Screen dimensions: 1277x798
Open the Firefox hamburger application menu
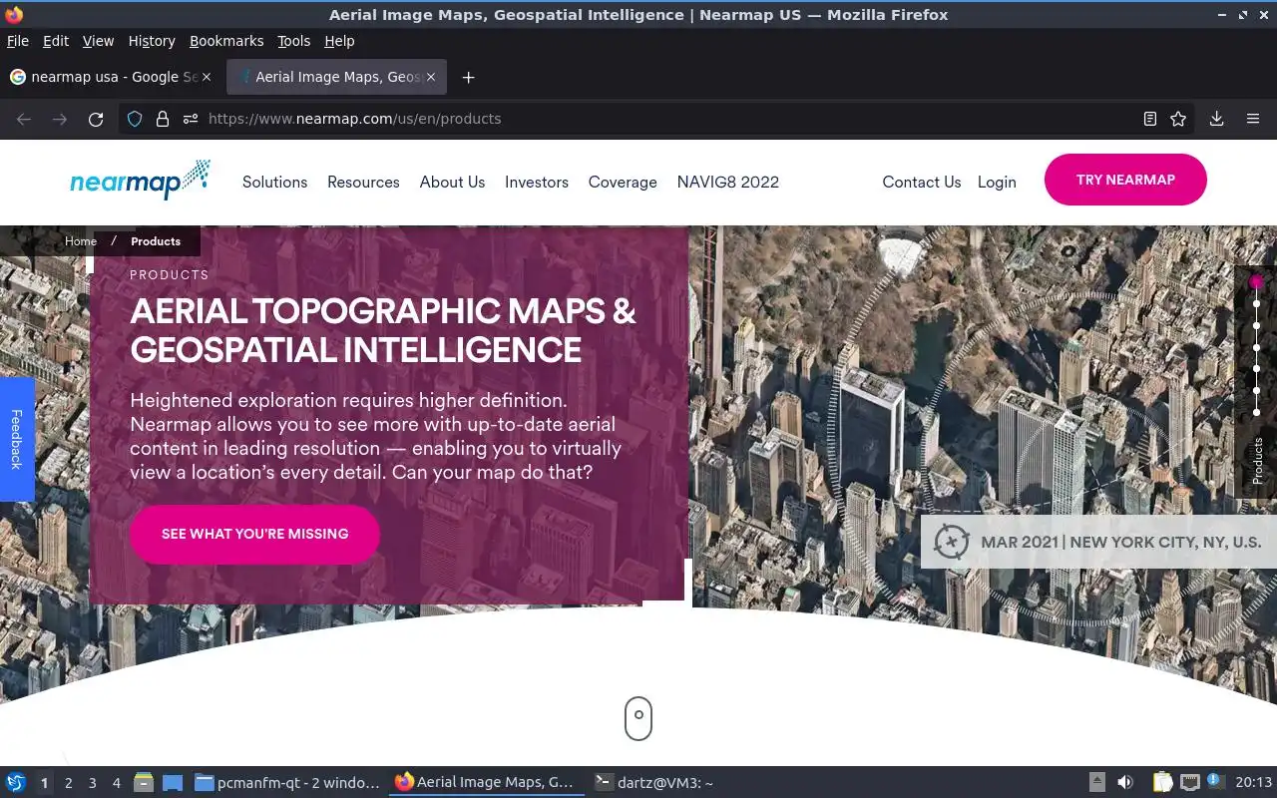1253,119
